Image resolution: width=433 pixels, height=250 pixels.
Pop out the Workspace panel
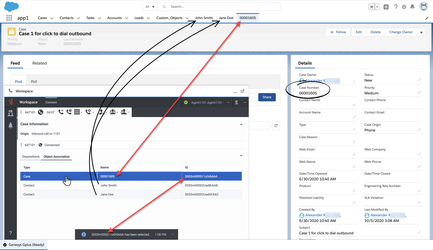[243, 91]
